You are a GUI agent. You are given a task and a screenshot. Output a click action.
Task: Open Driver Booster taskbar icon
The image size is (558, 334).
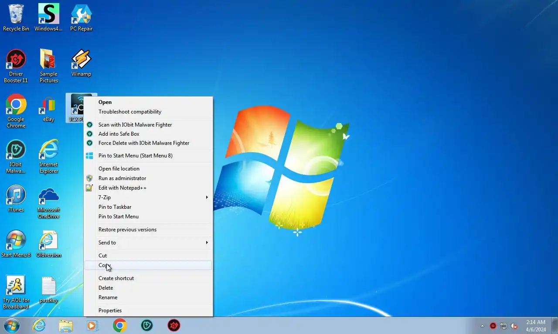click(174, 325)
